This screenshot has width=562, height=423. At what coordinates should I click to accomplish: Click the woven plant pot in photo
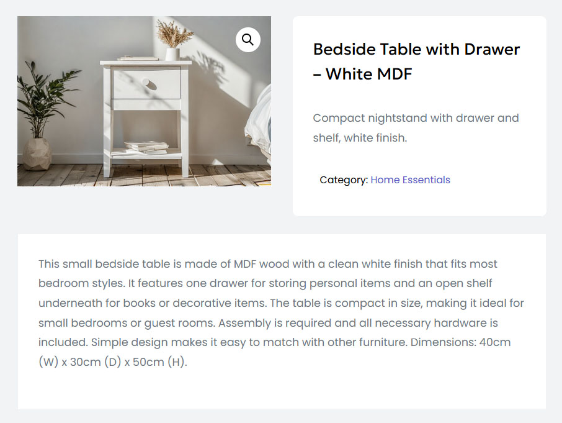pos(37,154)
